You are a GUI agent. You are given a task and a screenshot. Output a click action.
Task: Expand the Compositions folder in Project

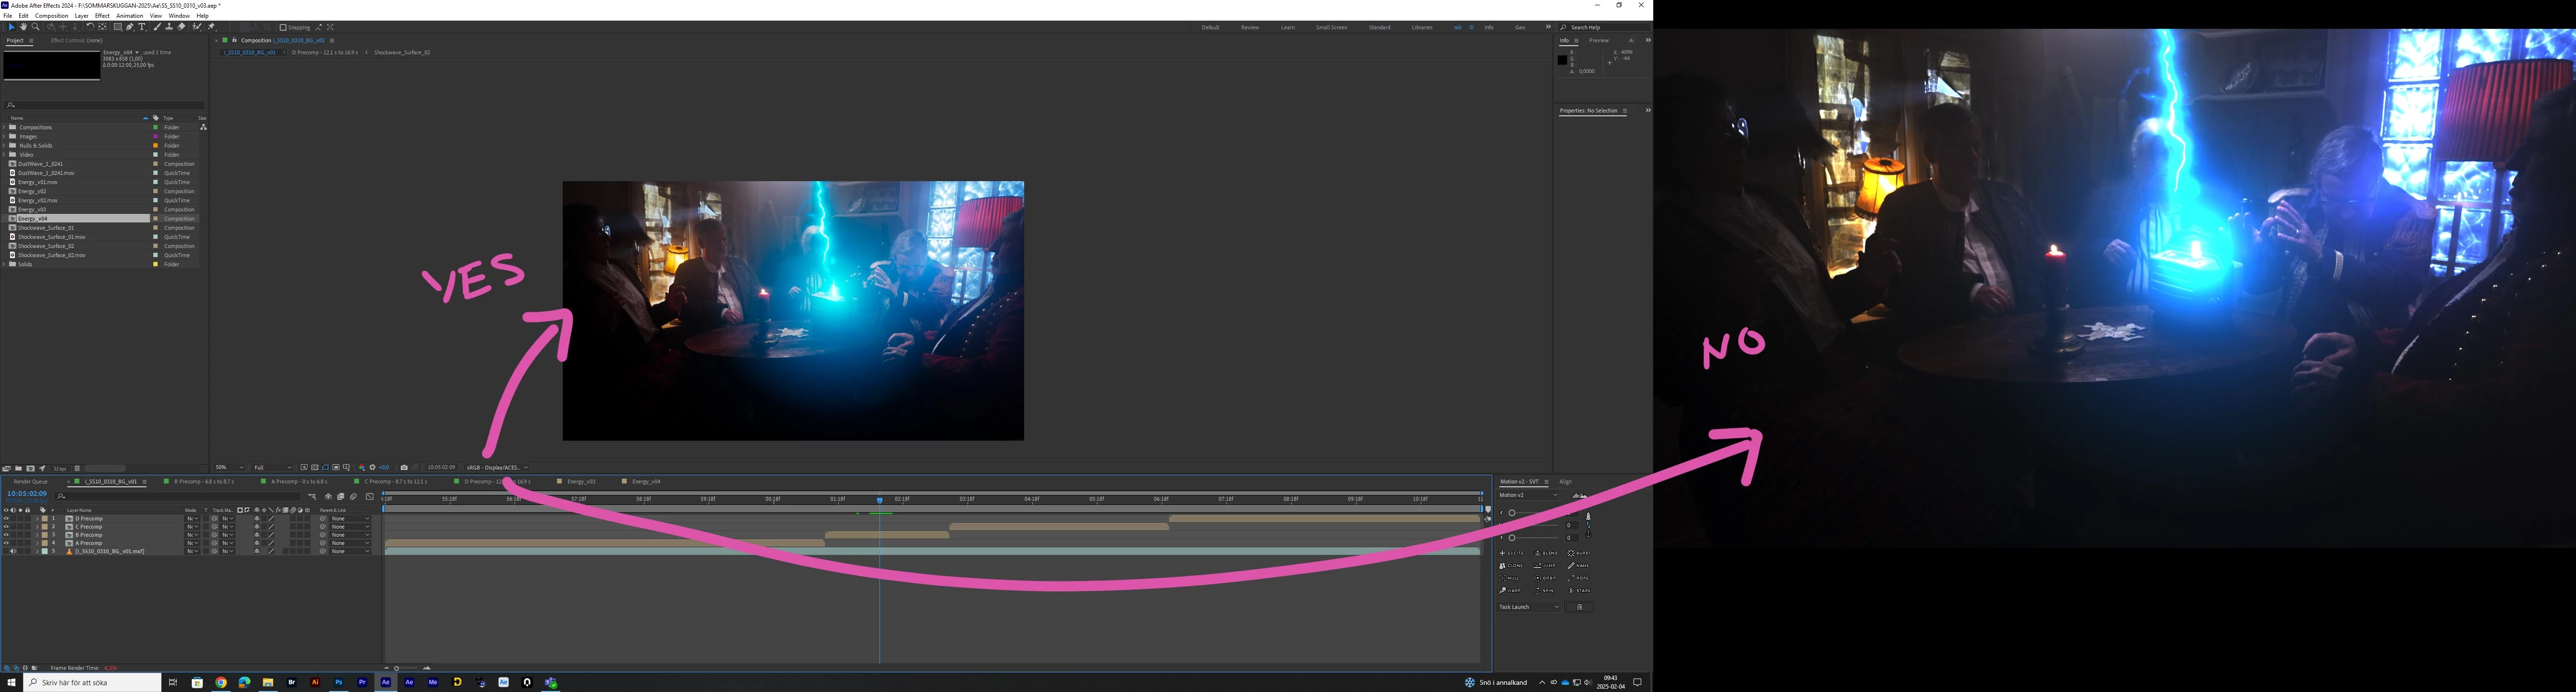coord(5,127)
